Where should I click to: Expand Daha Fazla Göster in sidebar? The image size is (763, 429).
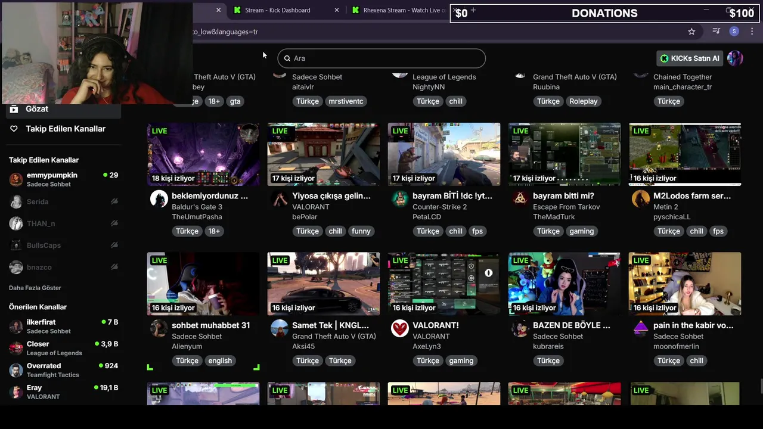pyautogui.click(x=35, y=288)
